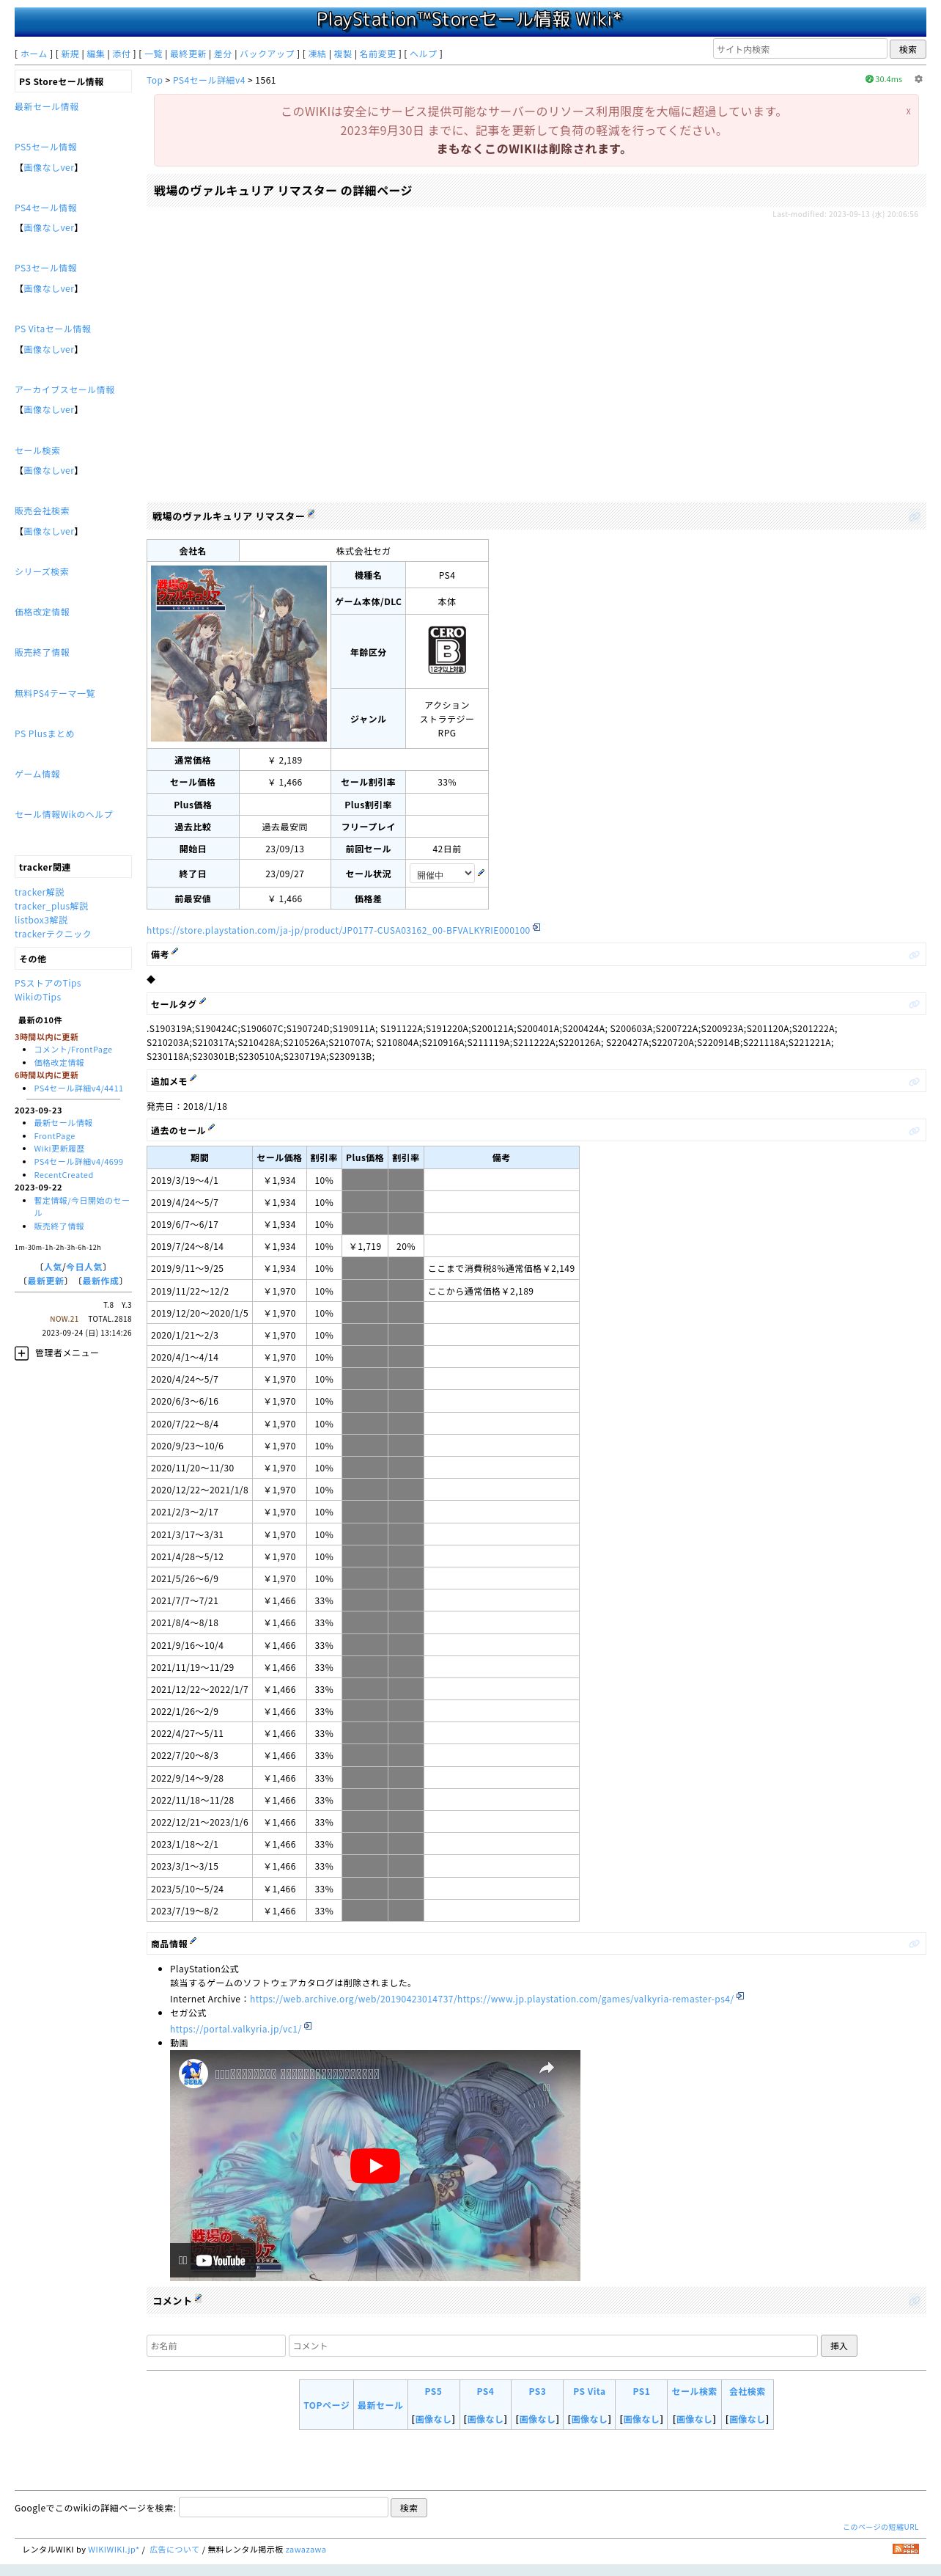This screenshot has height=2576, width=941.
Task: Open RecentCreated in the sidebar list
Action: pyautogui.click(x=63, y=1175)
